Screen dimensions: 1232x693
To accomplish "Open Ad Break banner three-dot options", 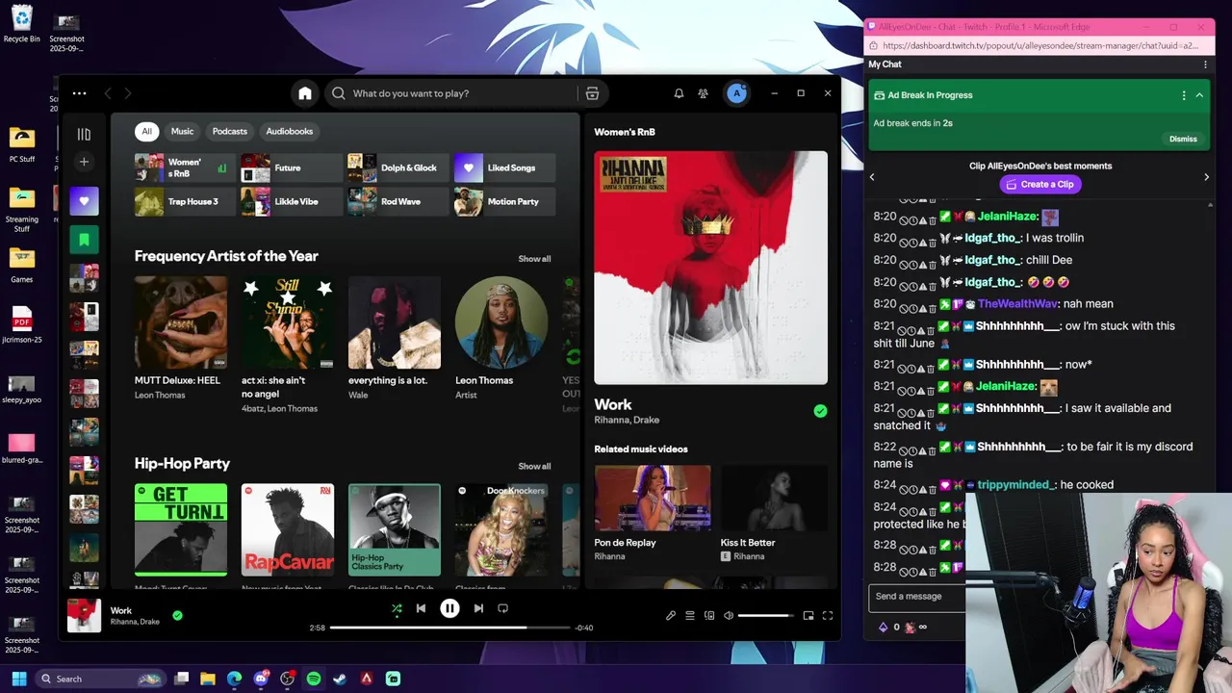I will click(x=1184, y=95).
